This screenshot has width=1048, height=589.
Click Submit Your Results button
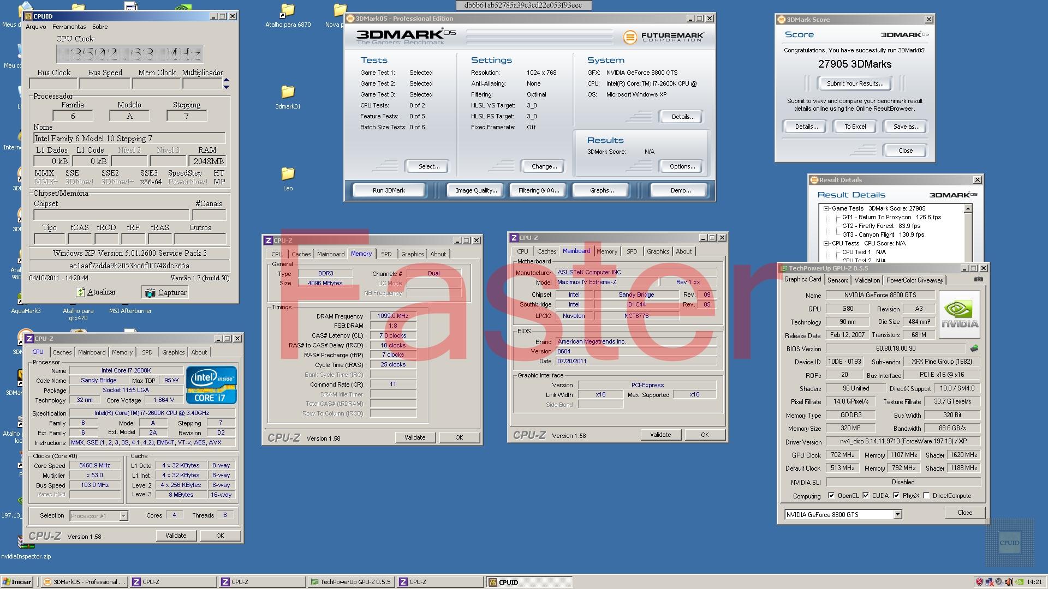(x=855, y=83)
